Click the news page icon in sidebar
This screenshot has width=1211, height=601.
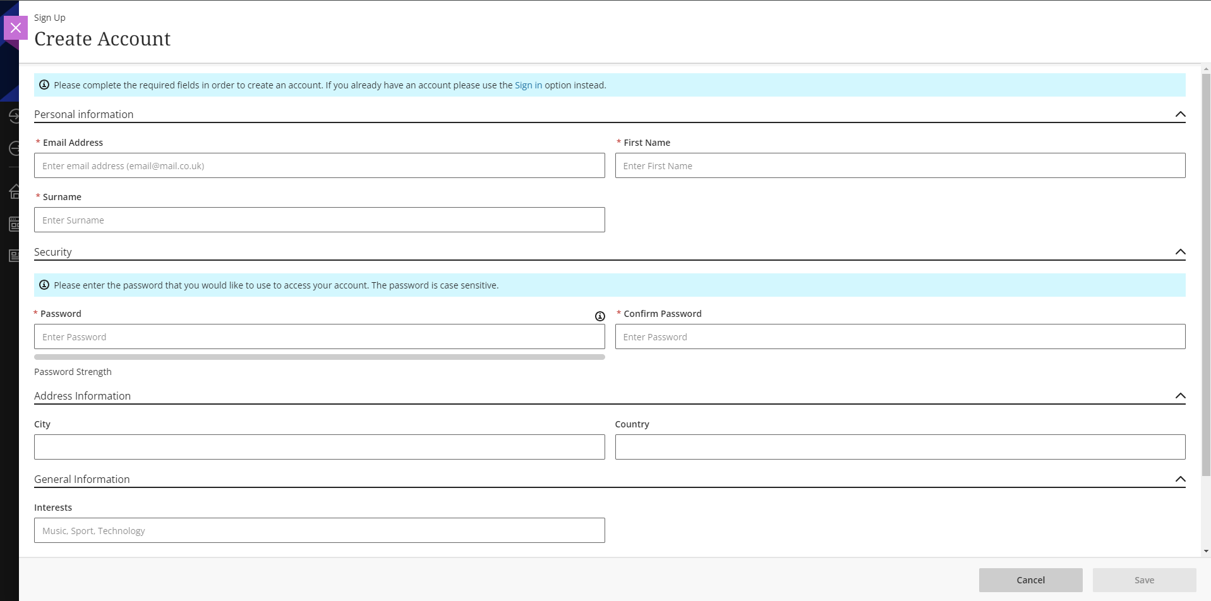(x=14, y=256)
